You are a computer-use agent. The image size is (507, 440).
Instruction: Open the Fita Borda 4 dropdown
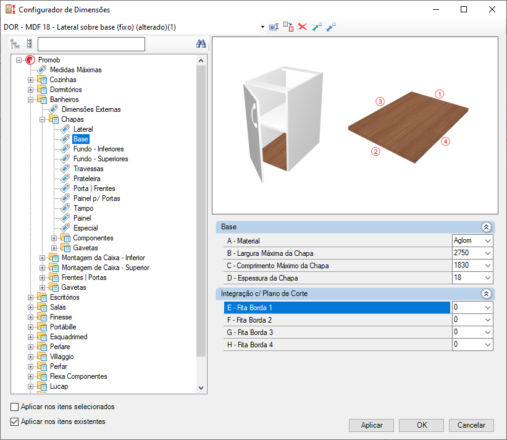coord(488,344)
